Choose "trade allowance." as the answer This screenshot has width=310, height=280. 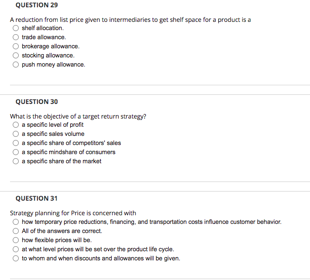point(16,37)
